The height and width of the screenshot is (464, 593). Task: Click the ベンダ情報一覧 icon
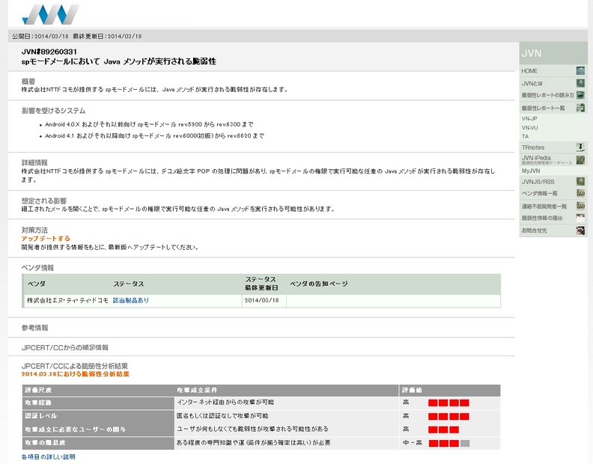click(x=580, y=194)
